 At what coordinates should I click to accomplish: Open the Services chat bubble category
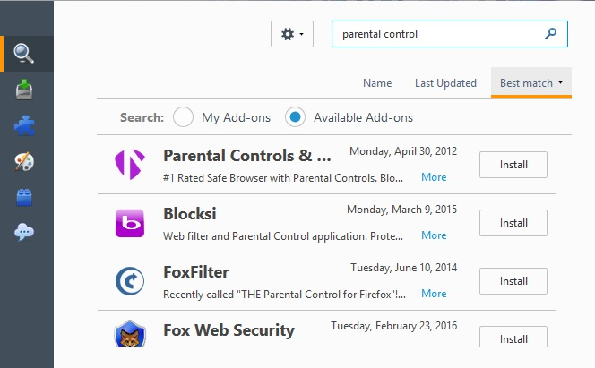click(x=24, y=233)
